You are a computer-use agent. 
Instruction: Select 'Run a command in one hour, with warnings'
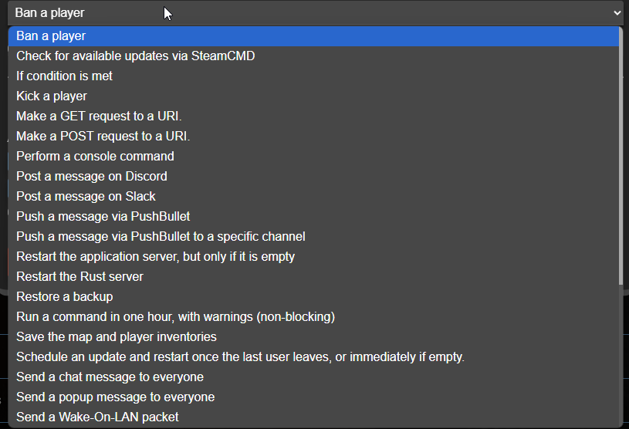(x=313, y=317)
